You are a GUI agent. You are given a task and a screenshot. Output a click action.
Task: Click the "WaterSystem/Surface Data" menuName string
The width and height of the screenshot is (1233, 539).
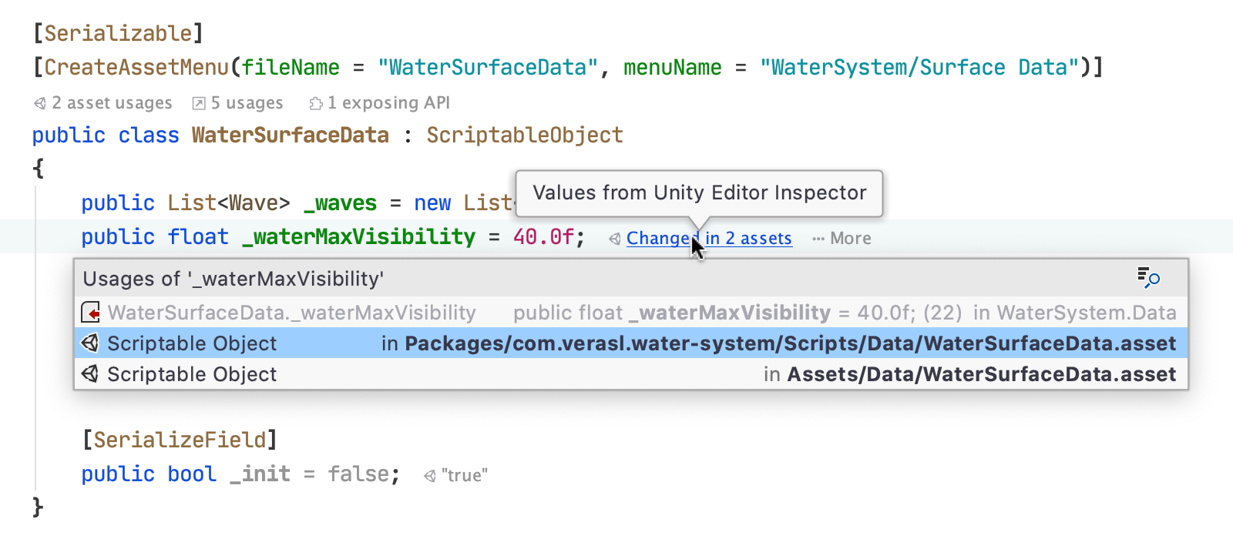919,68
